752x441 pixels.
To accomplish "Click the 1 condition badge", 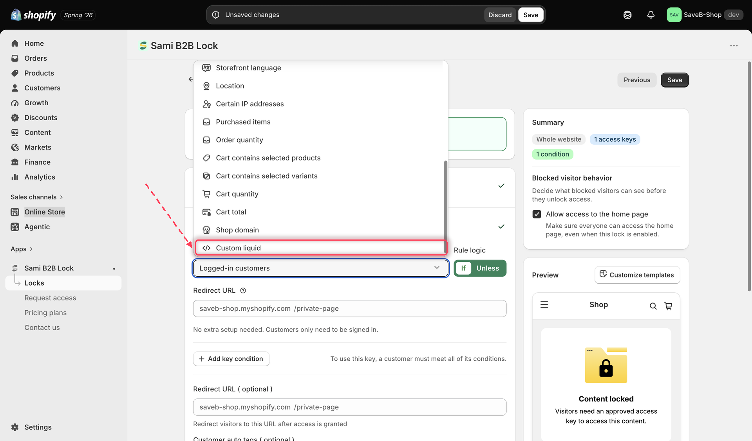I will click(552, 155).
